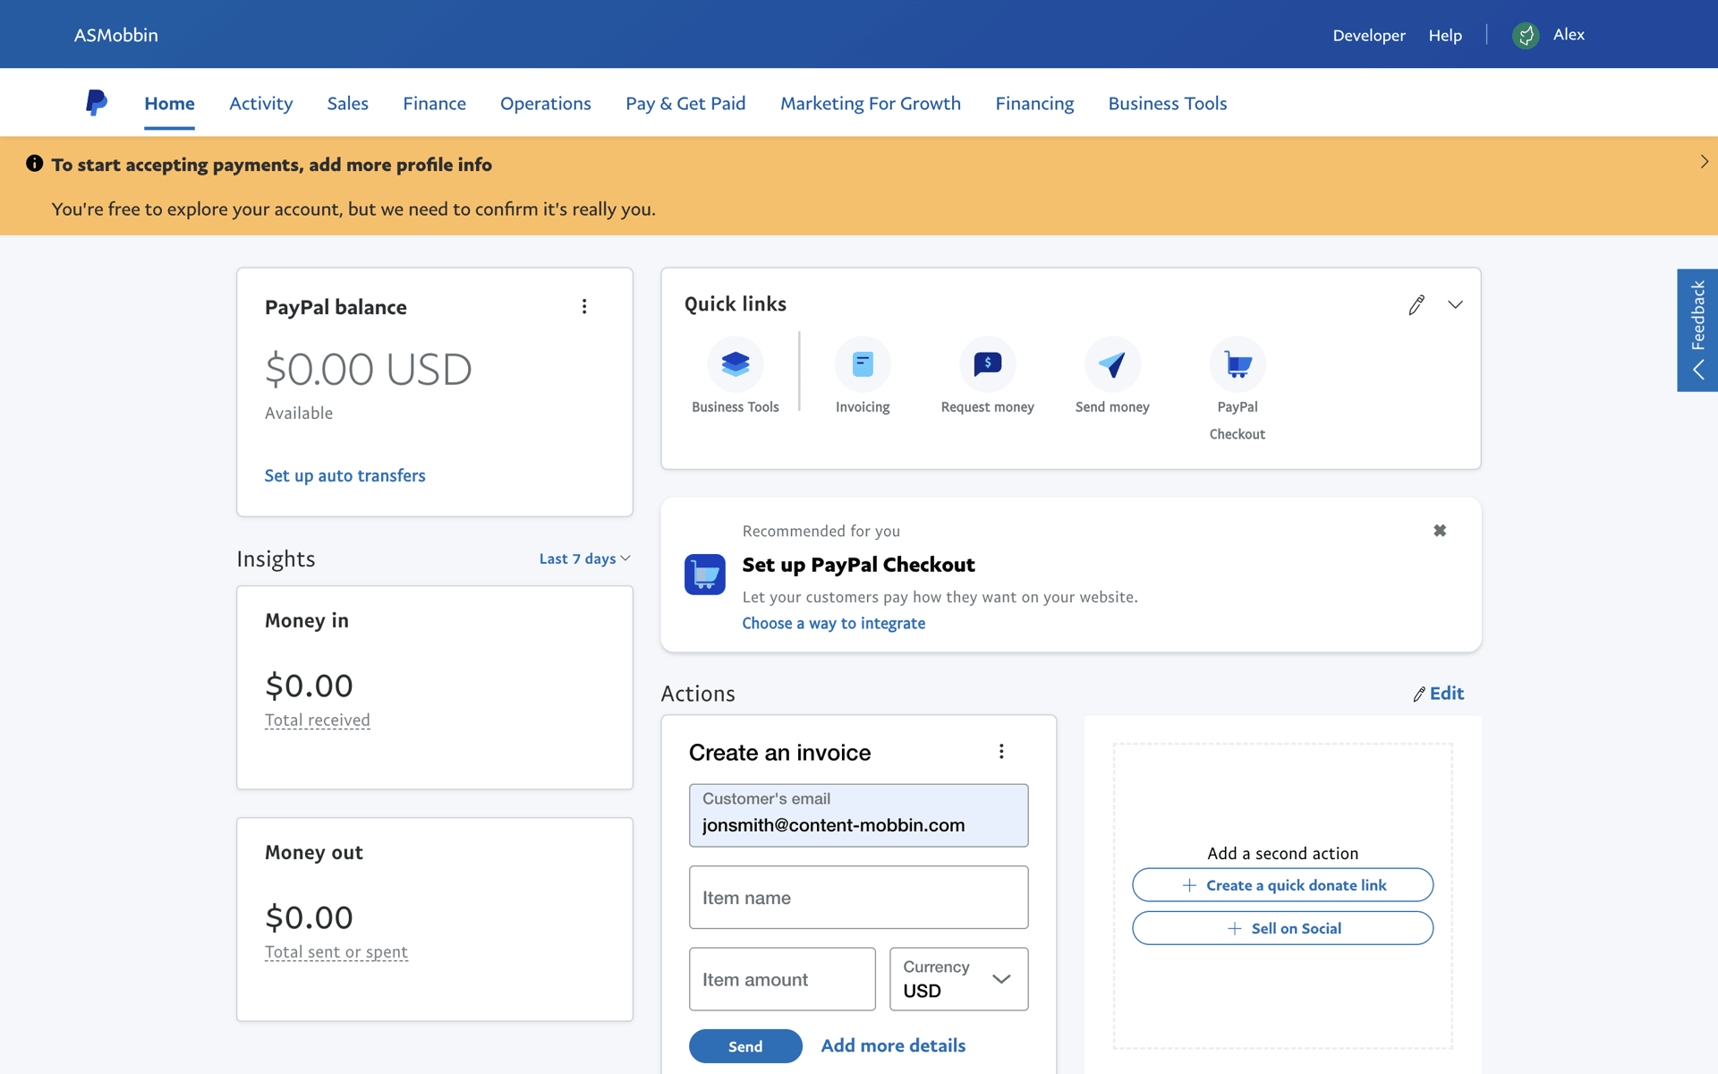Click Choose a way to integrate
Screen dimensions: 1718x1074
point(833,624)
